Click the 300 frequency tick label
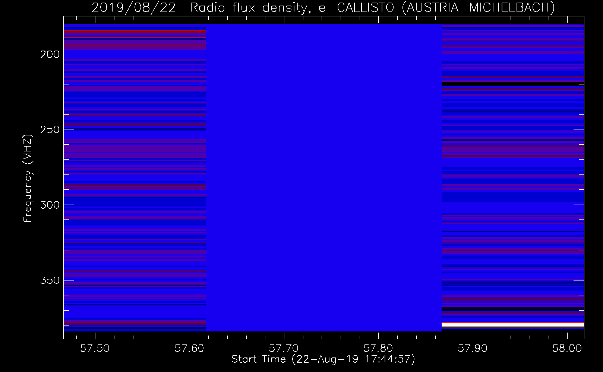603x372 pixels. (x=50, y=205)
